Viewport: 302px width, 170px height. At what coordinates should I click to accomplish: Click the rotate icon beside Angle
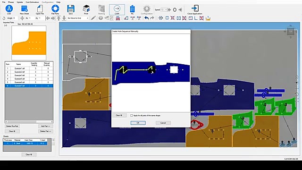(4, 18)
